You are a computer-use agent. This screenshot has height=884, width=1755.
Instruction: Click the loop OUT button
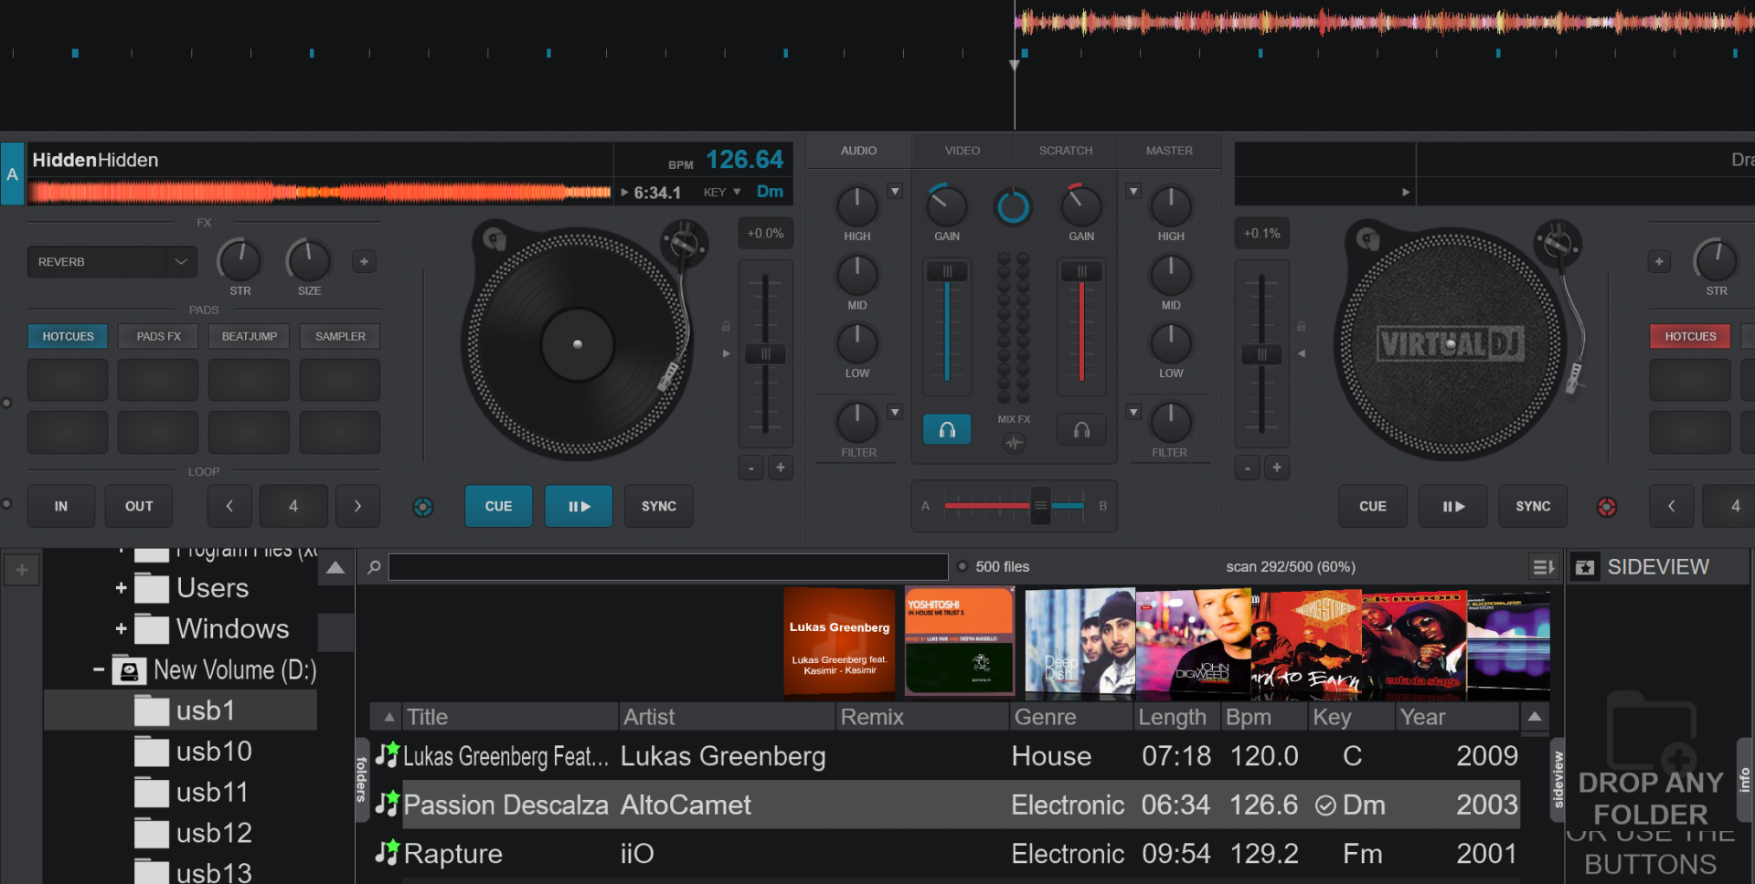tap(139, 506)
